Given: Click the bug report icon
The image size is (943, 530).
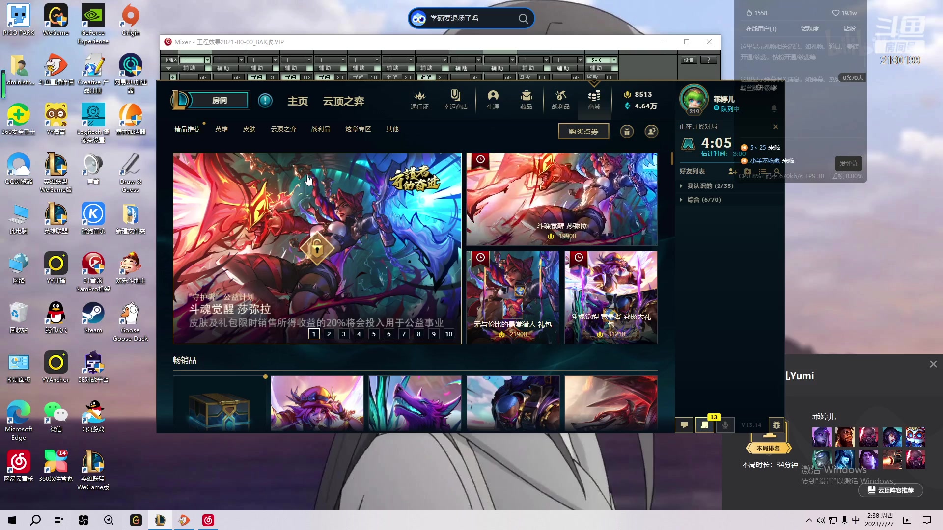Looking at the screenshot, I should coord(777,425).
